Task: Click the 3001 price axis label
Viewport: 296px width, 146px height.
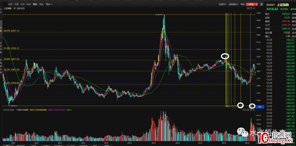Action: (259, 71)
